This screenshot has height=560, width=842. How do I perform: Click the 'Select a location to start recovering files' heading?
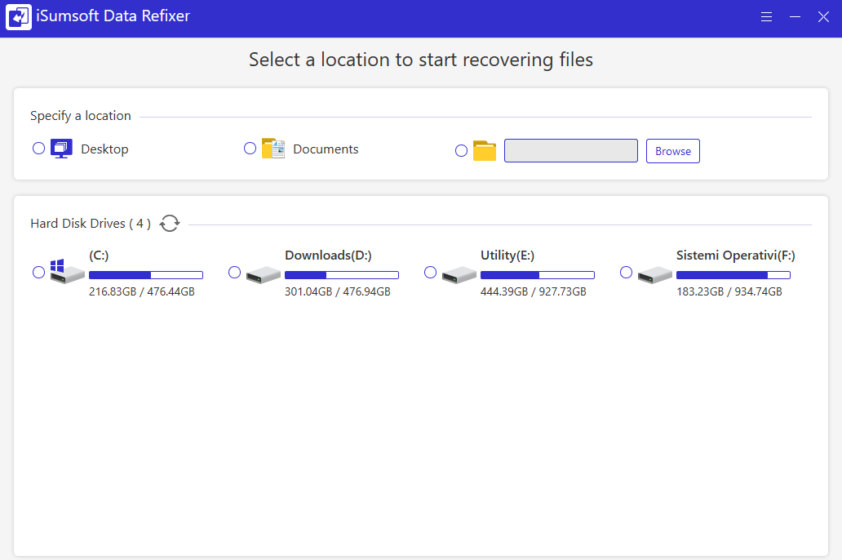click(x=421, y=60)
